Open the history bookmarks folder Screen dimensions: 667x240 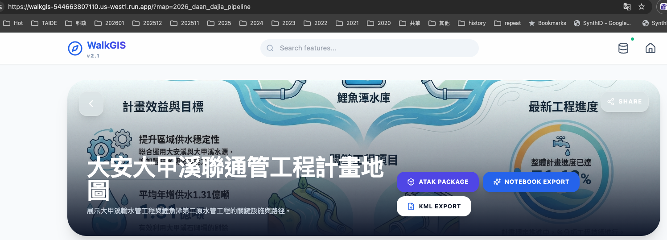(472, 23)
